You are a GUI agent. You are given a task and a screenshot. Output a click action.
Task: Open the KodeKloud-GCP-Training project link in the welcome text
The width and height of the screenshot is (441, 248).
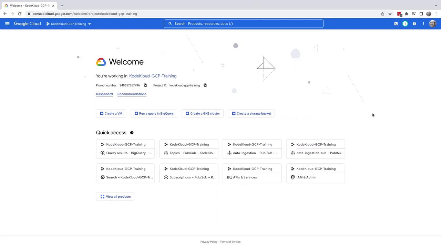[153, 76]
